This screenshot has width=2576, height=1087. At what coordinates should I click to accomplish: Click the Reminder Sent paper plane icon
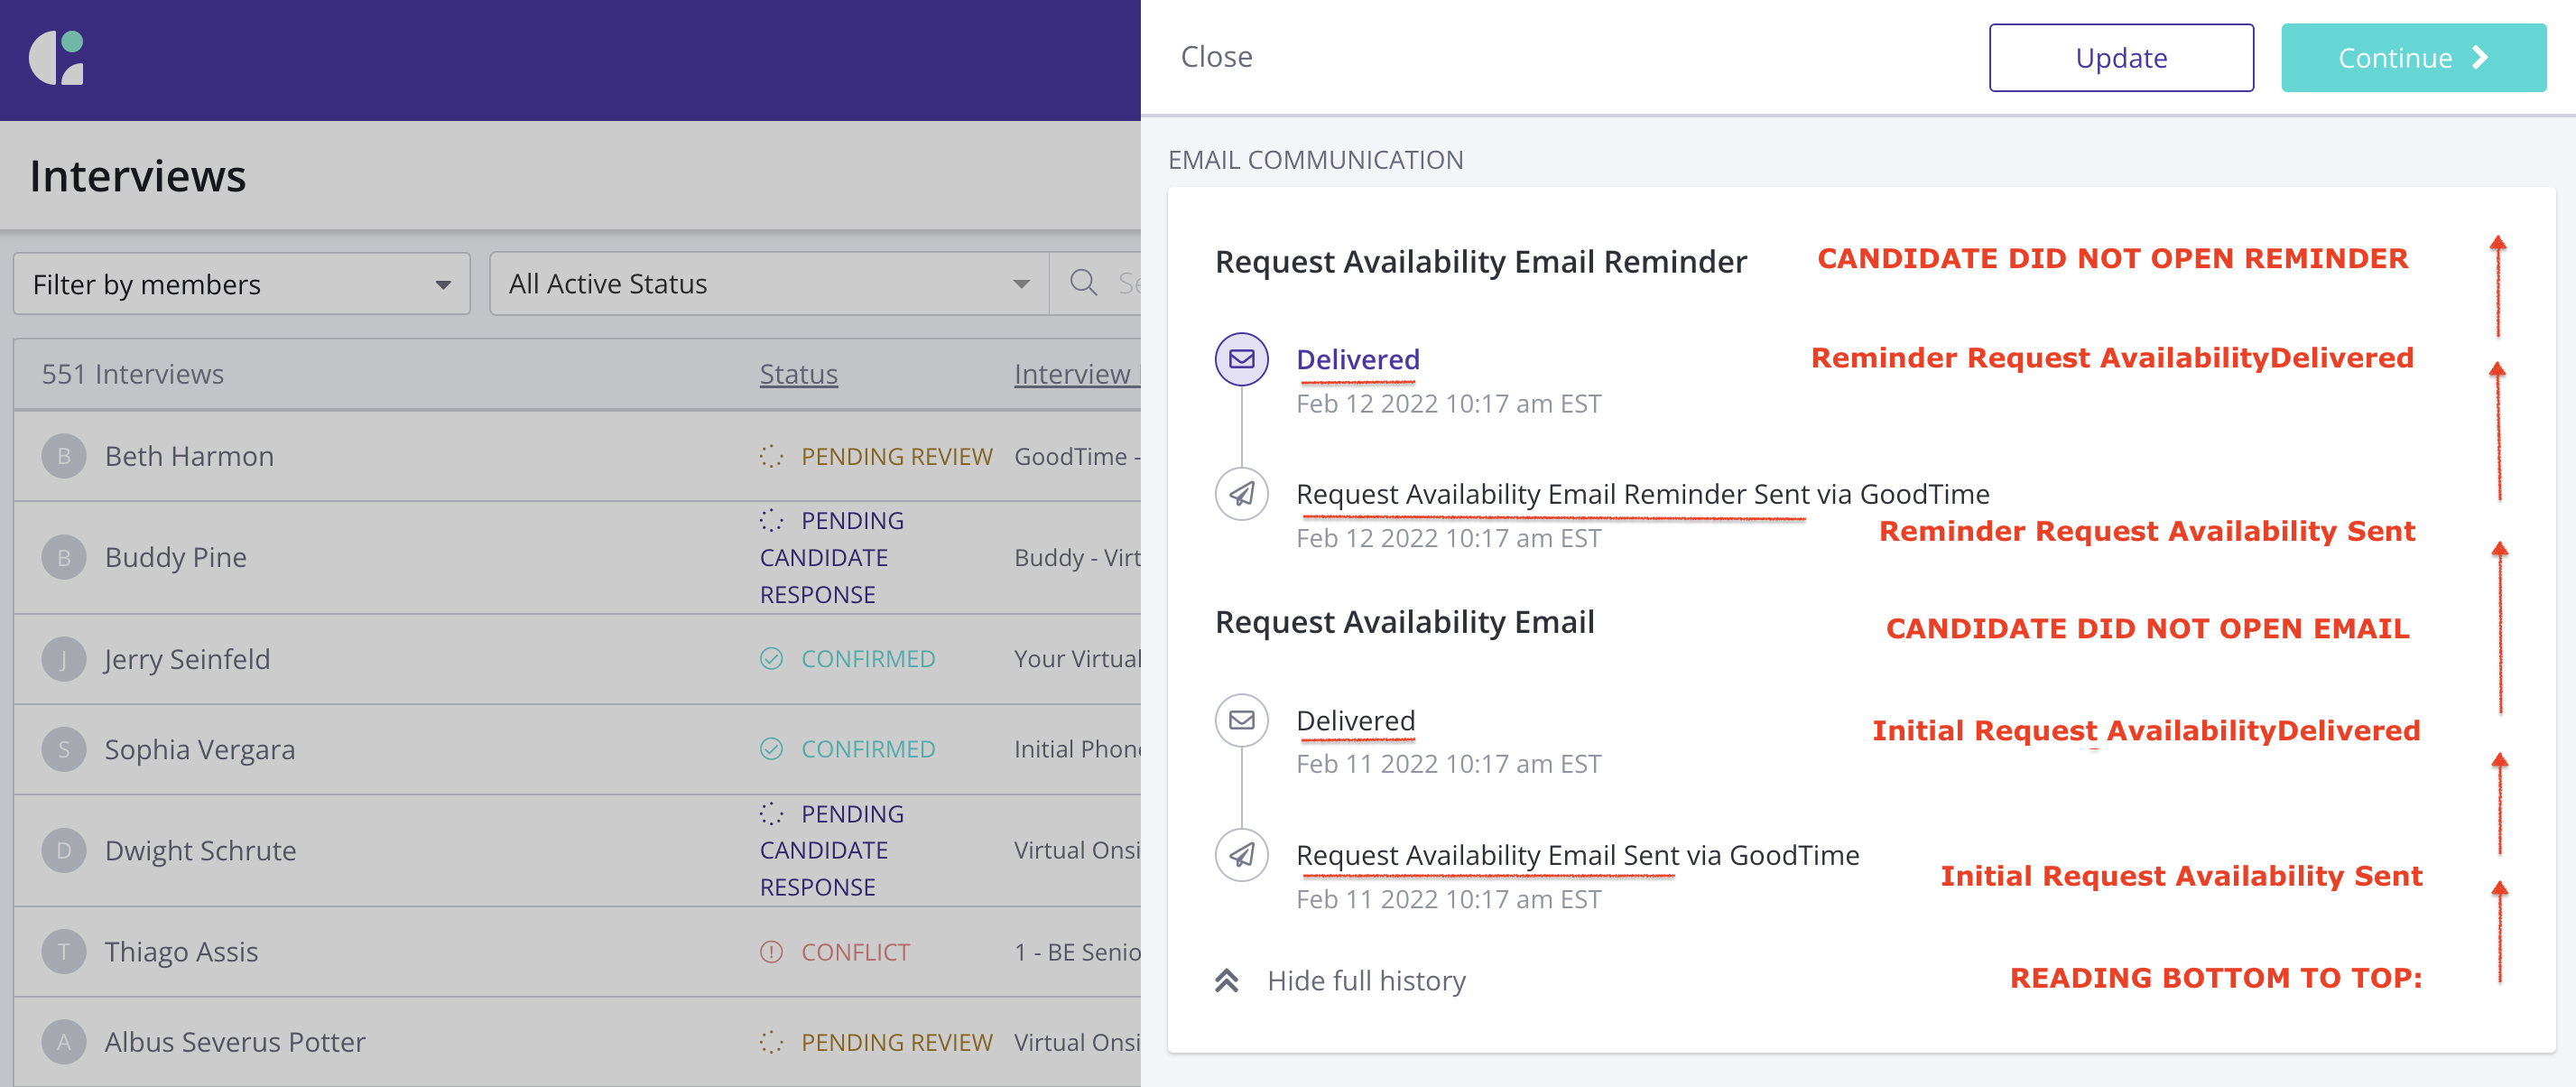[1241, 494]
